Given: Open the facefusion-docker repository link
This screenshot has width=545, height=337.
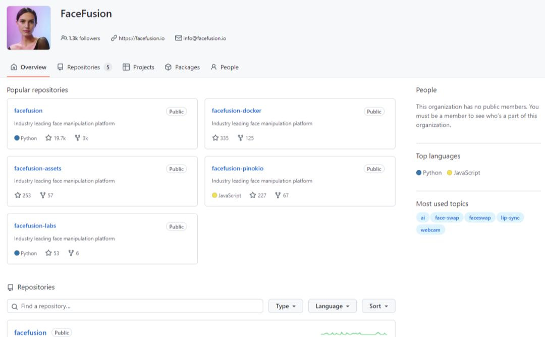Looking at the screenshot, I should [x=237, y=111].
